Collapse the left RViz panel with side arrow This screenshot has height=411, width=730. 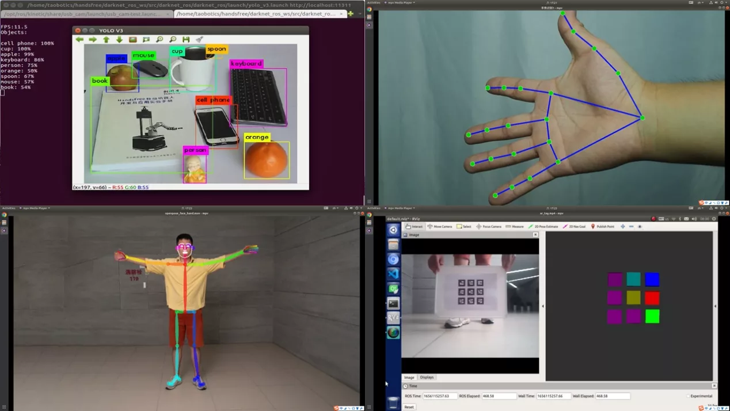coord(543,306)
